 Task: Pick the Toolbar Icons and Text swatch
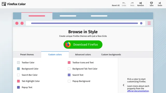(x=69, y=63)
